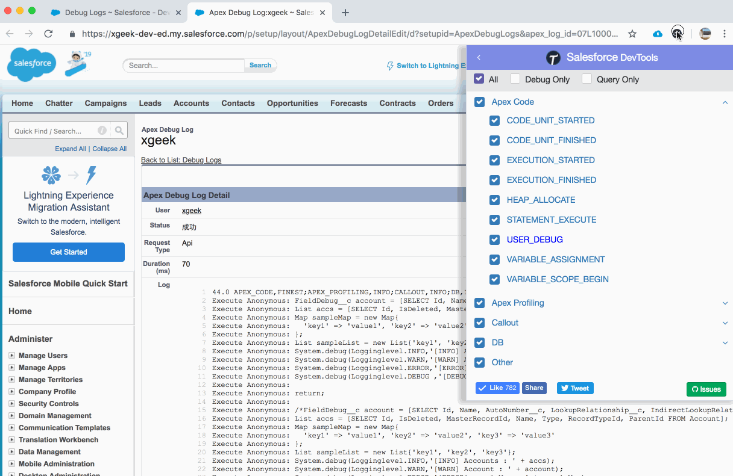The image size is (733, 476).
Task: Click the Tweet button
Action: coord(575,388)
